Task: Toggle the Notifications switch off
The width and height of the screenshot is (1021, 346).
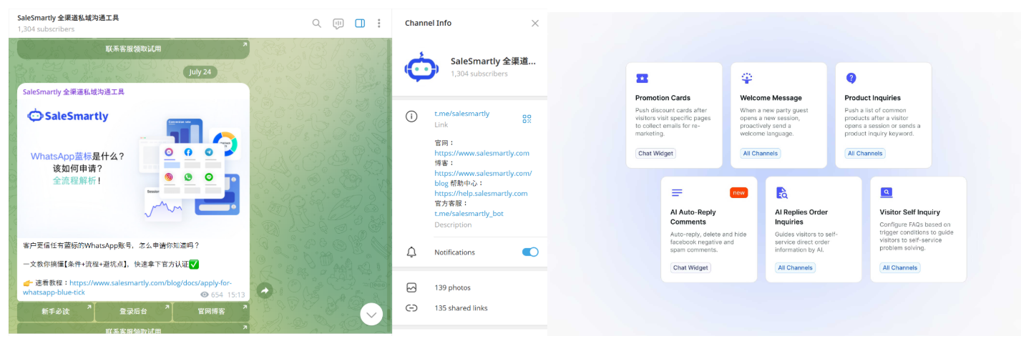Action: coord(530,252)
